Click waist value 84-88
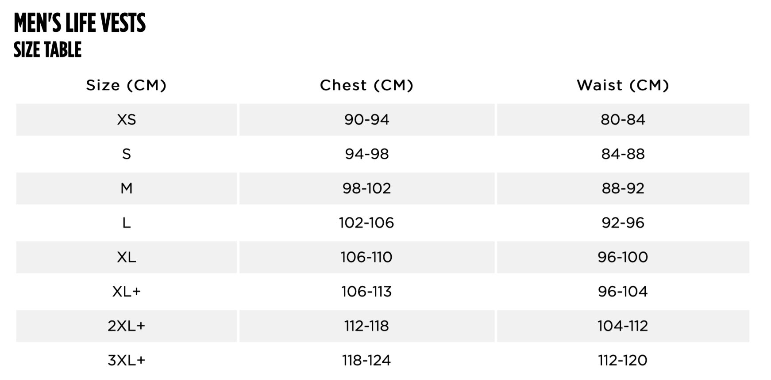This screenshot has height=380, width=771. click(x=623, y=154)
